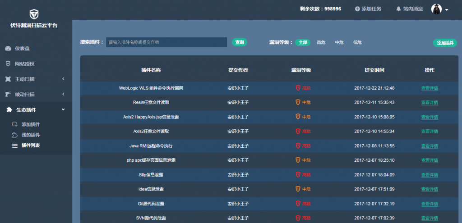The image size is (462, 223).
Task: Filter plugins by 中危 level
Action: click(x=339, y=42)
